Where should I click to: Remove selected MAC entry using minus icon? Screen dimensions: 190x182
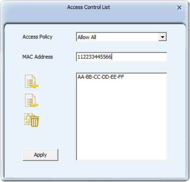click(x=31, y=99)
